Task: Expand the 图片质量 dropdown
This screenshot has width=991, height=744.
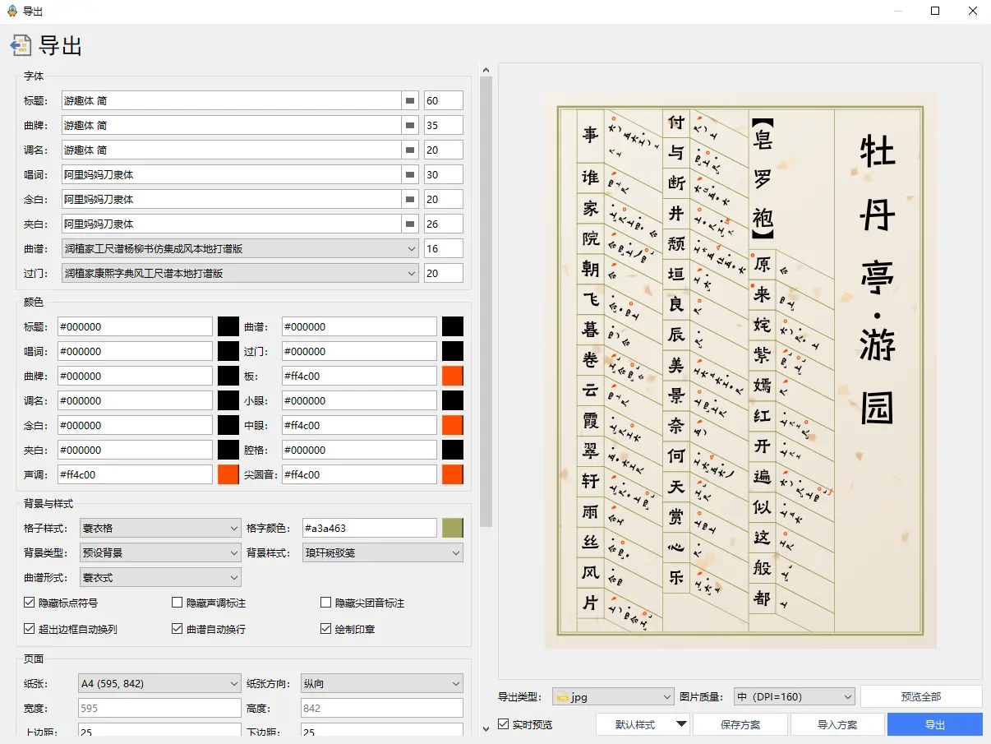Action: pyautogui.click(x=794, y=697)
